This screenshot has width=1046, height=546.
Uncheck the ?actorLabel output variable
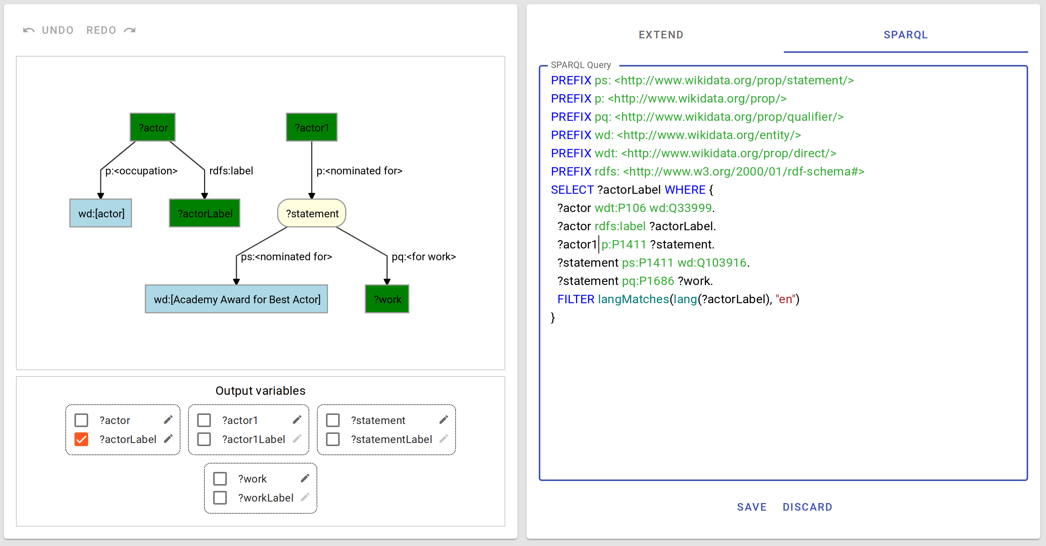[81, 439]
